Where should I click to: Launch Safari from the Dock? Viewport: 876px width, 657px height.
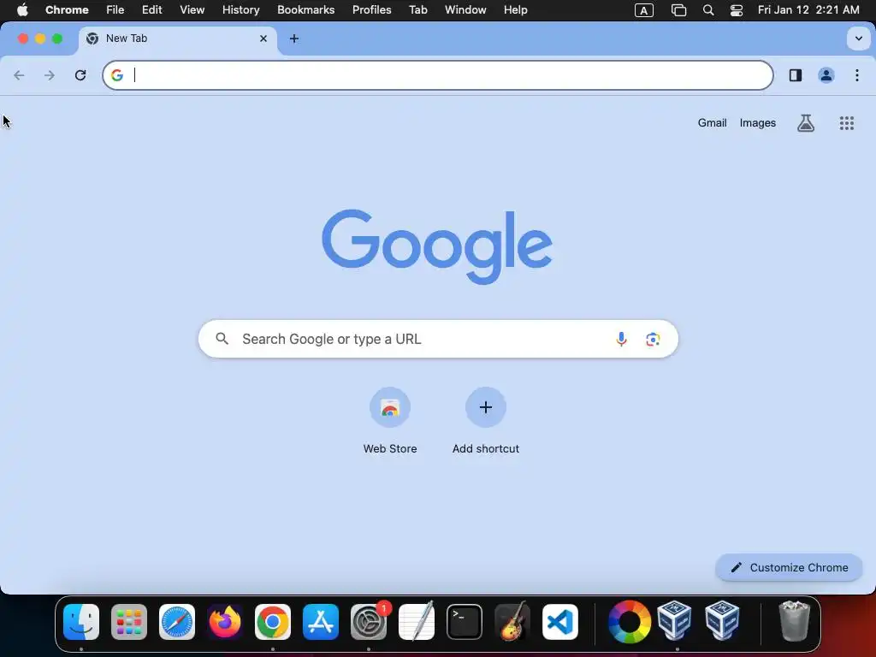point(177,622)
